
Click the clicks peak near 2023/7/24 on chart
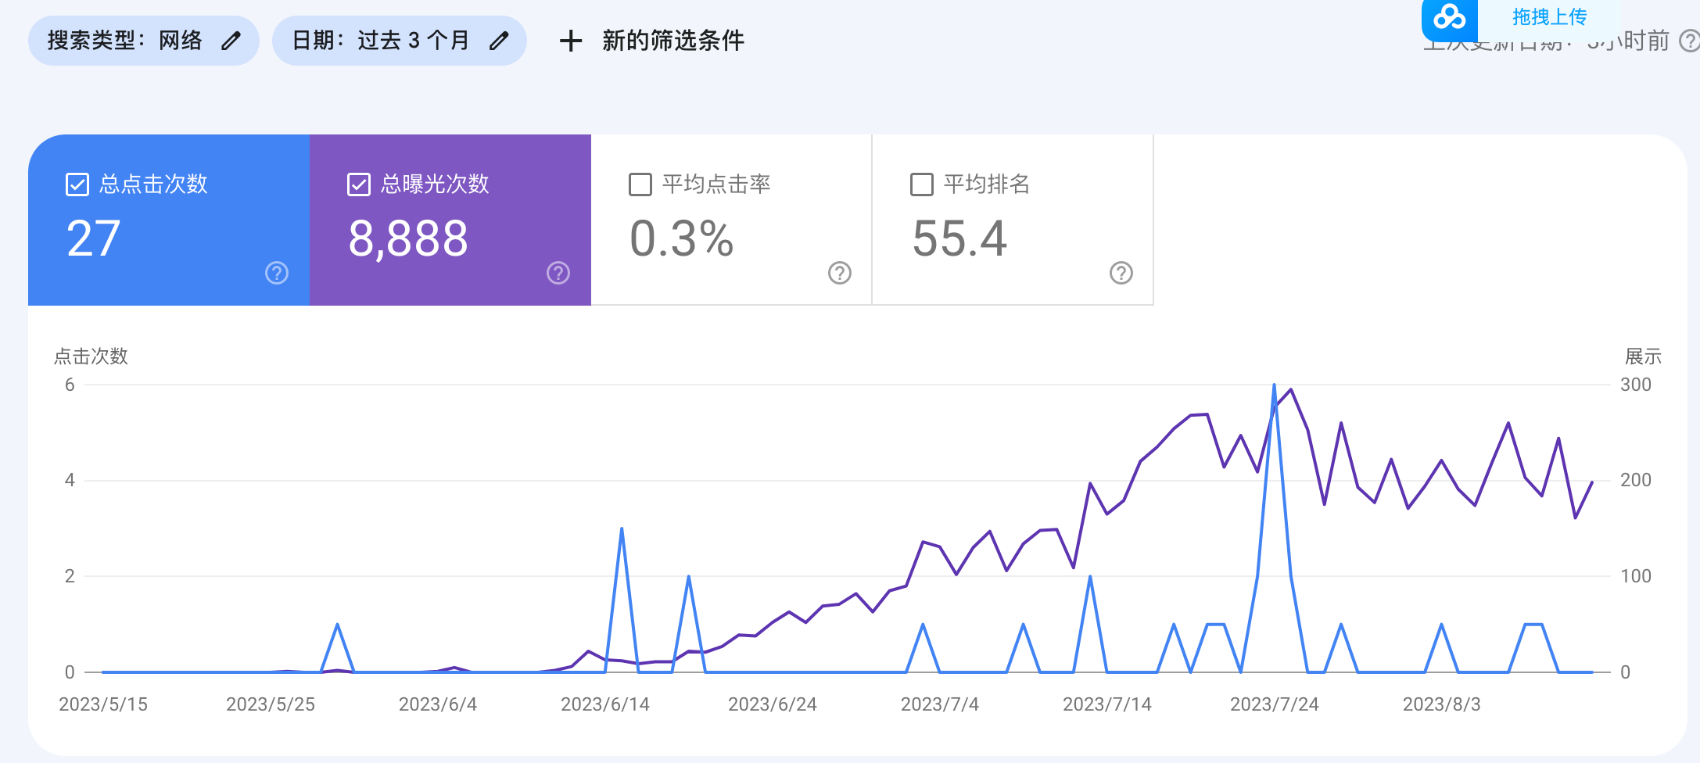1275,385
